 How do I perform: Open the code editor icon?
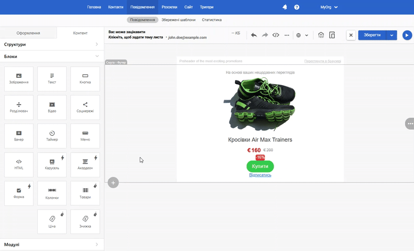pyautogui.click(x=276, y=35)
